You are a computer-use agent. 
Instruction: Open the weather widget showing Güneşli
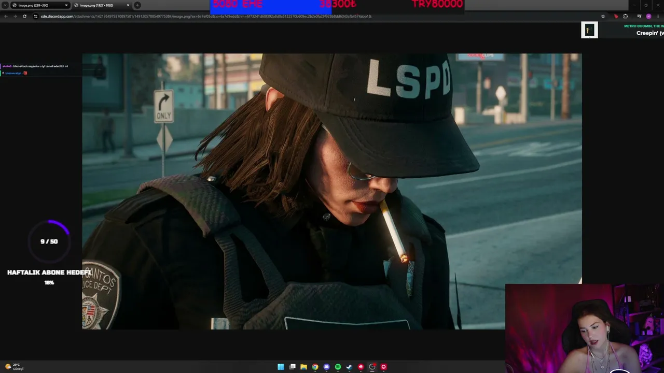(x=15, y=367)
